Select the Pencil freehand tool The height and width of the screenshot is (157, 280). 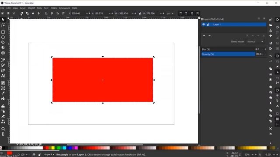click(x=3, y=65)
